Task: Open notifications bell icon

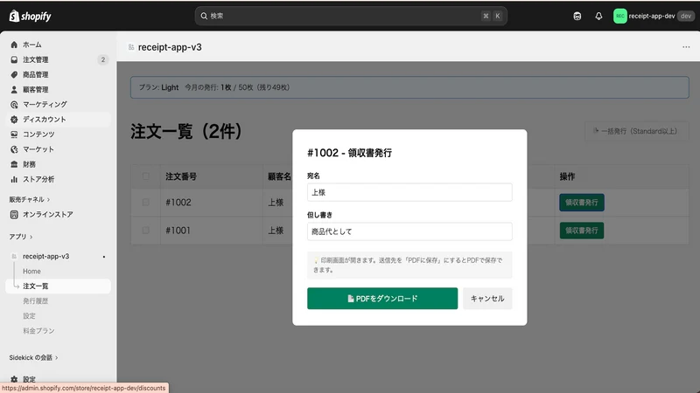Action: (598, 16)
